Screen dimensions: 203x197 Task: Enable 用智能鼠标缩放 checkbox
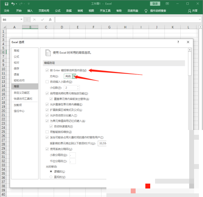click(x=47, y=132)
